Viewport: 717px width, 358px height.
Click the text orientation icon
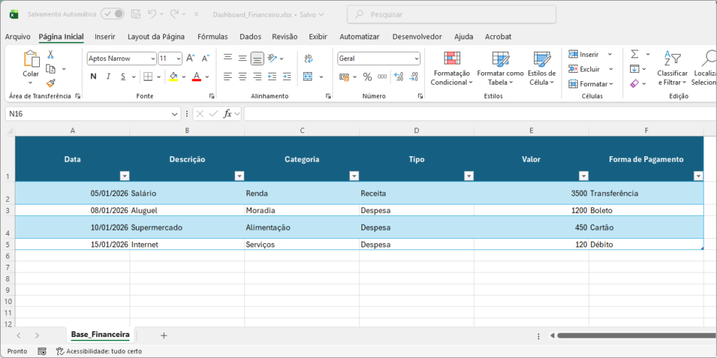(272, 58)
